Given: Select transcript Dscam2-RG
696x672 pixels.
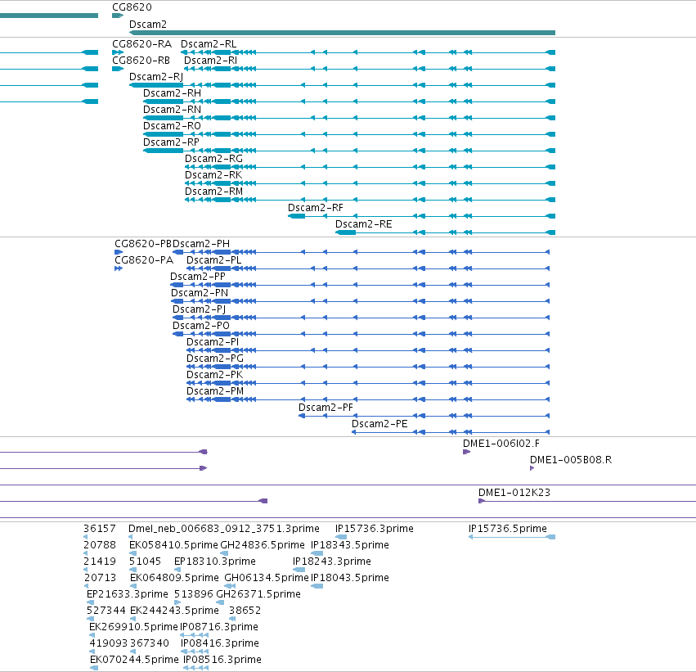Looking at the screenshot, I should pos(213,159).
